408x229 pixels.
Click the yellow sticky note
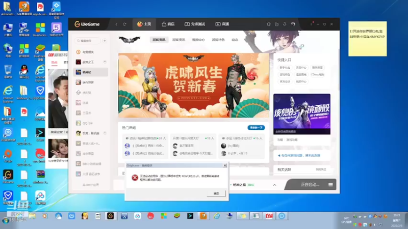pyautogui.click(x=367, y=39)
